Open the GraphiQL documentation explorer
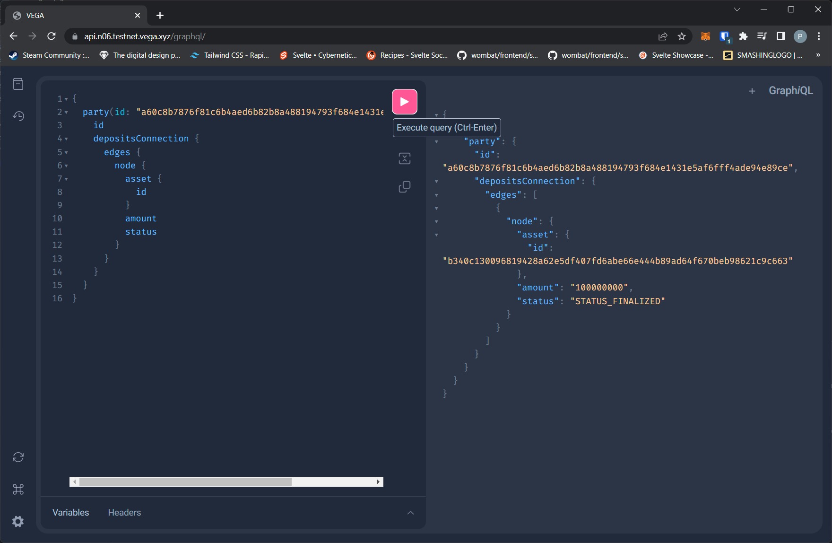Screen dimensions: 832x543 (x=18, y=84)
